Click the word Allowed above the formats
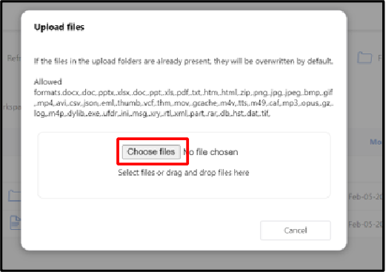The width and height of the screenshot is (386, 272). [x=48, y=82]
